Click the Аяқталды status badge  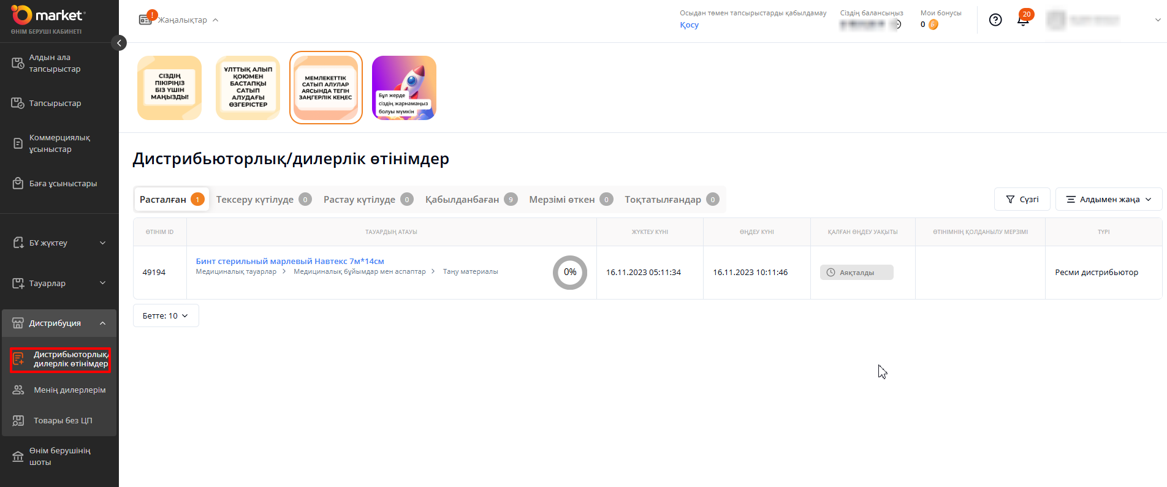pos(856,273)
